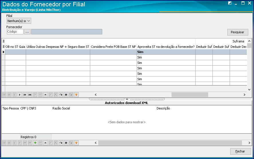Image resolution: width=254 pixels, height=159 pixels.
Task: Add record with green plus in XML grid
Action: pos(35,143)
